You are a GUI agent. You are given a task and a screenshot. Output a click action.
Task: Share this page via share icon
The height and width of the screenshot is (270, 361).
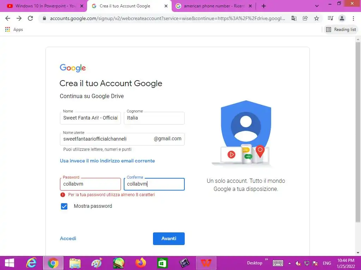pos(305,18)
